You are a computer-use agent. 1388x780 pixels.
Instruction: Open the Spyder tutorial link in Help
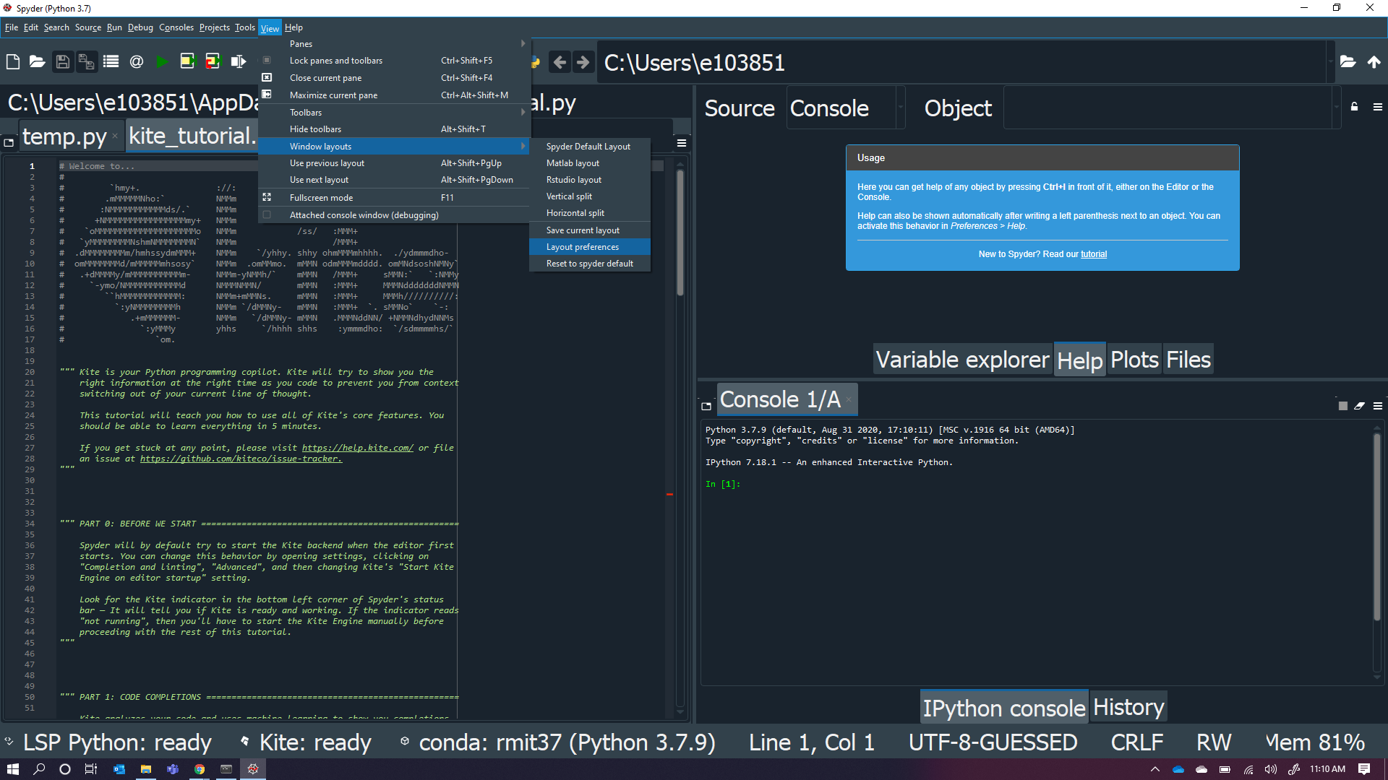[1093, 254]
